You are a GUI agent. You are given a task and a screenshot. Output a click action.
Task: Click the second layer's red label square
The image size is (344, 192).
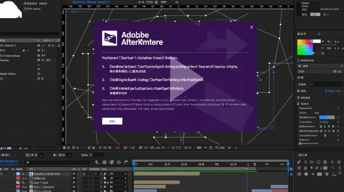pos(18,178)
